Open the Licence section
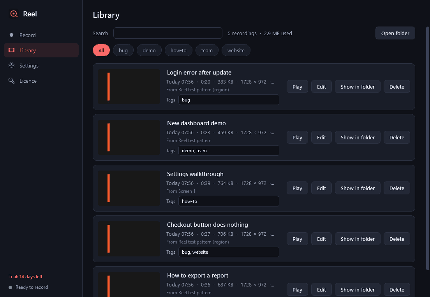Viewport: 430px width, 297px height. click(41, 81)
